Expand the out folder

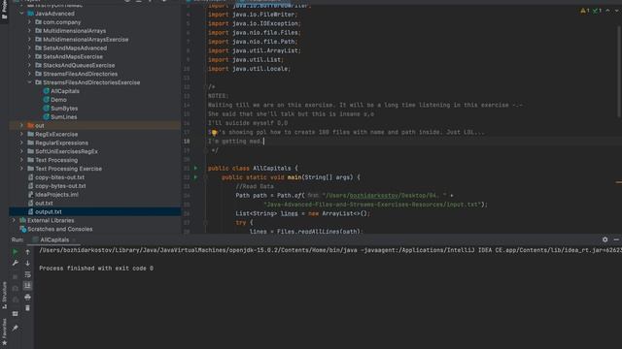point(21,125)
